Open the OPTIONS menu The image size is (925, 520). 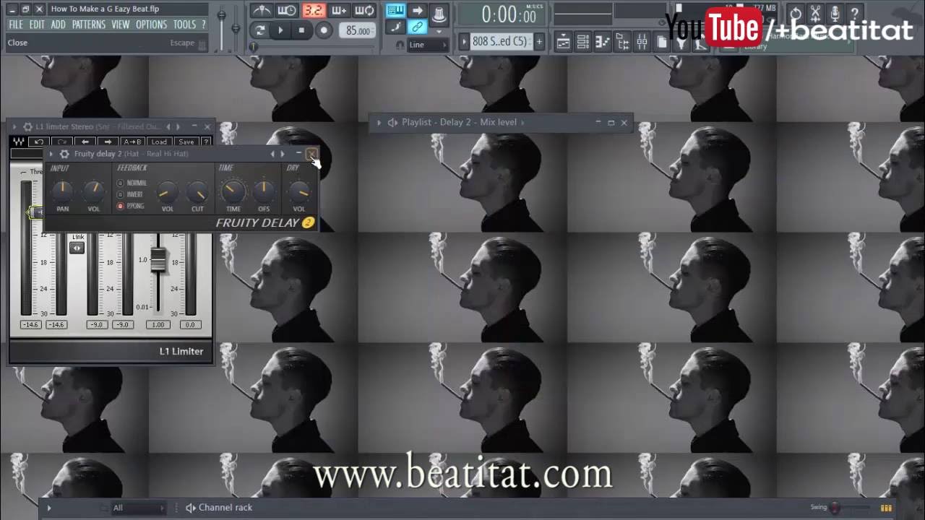coord(151,25)
